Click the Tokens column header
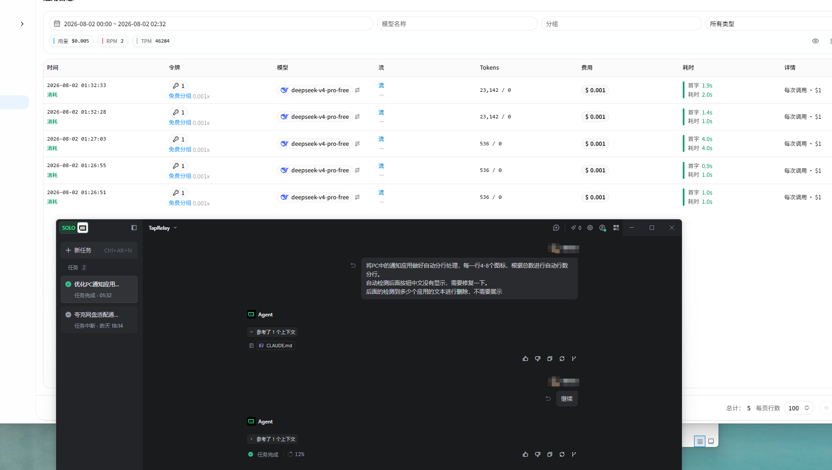The image size is (832, 470). (489, 67)
